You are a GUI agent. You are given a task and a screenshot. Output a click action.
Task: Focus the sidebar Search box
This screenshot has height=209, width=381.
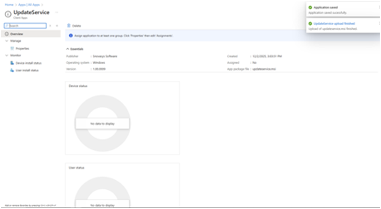25,26
